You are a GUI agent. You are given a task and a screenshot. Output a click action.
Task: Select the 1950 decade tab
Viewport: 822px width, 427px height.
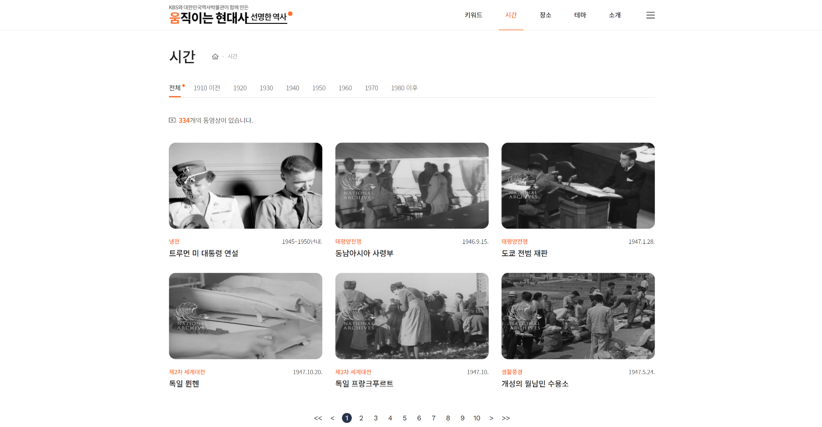coord(319,88)
